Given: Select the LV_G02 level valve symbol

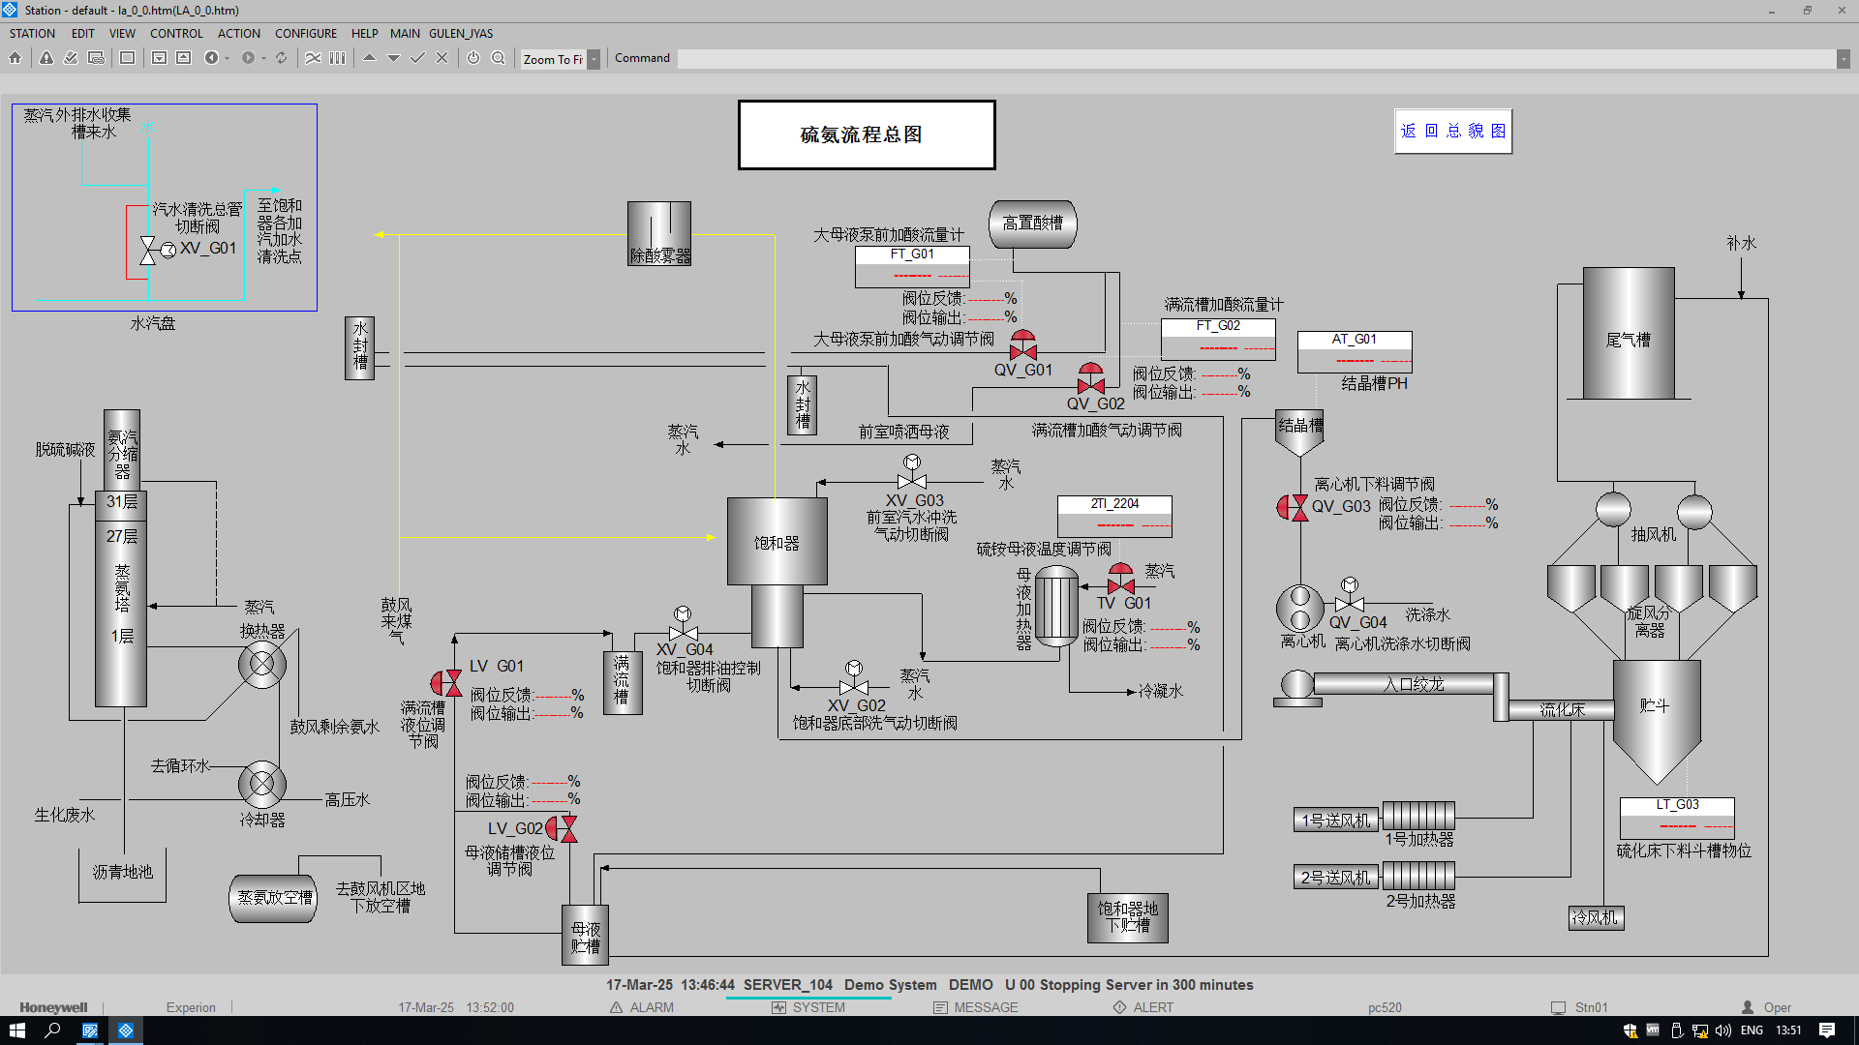Looking at the screenshot, I should point(562,829).
